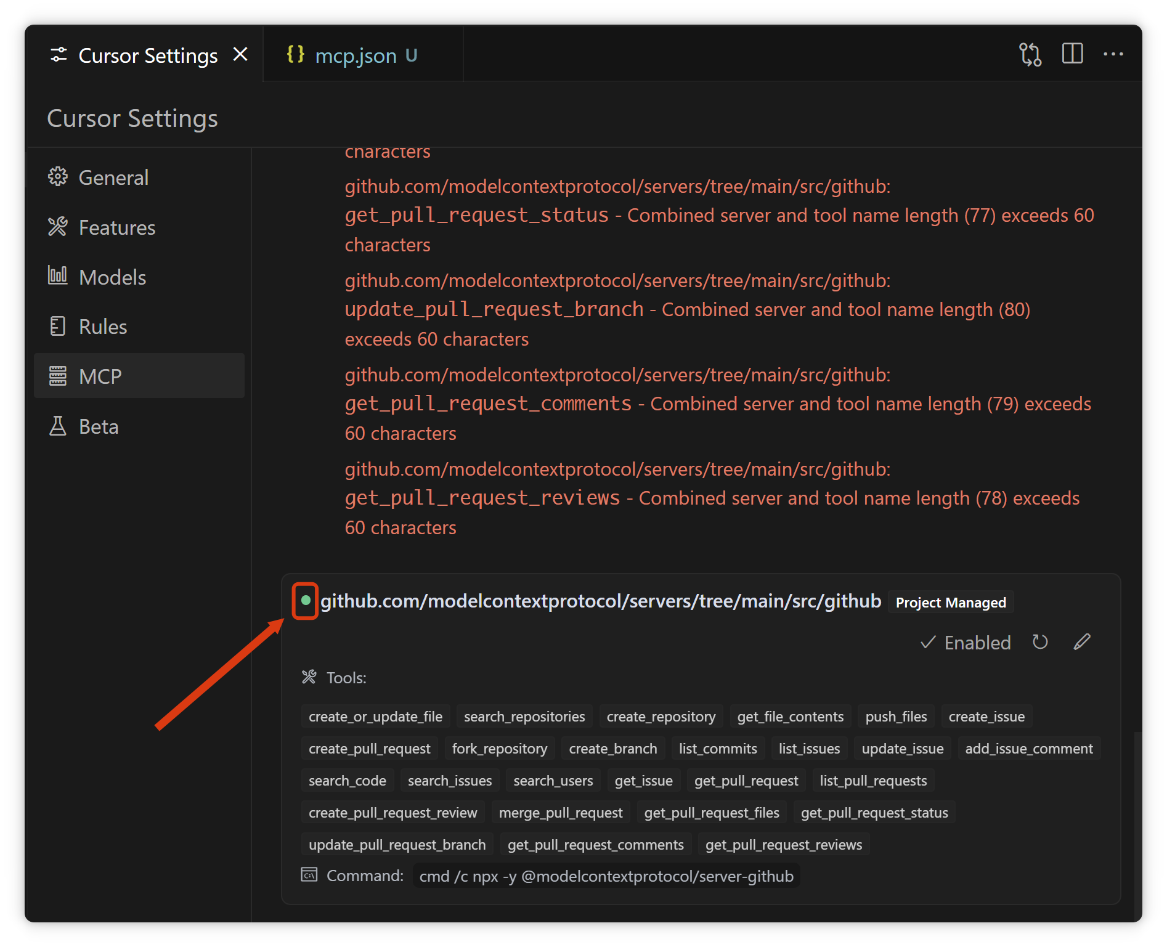Switch to the mcp.json tab
The width and height of the screenshot is (1167, 947).
click(356, 56)
